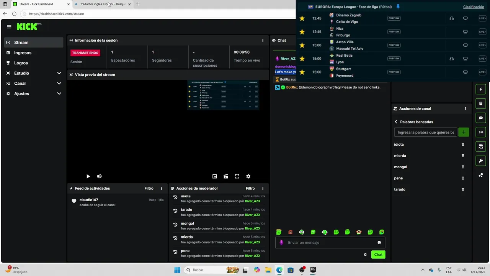
Task: Delete banned word 'tarado'
Action: (463, 189)
